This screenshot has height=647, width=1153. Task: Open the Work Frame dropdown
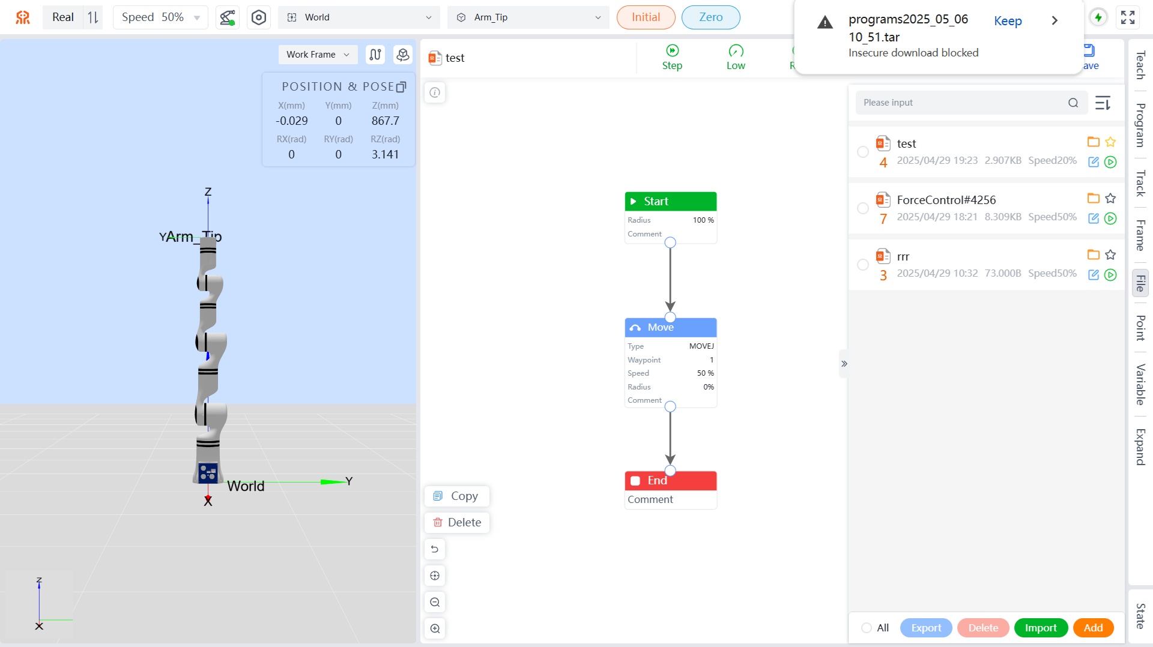tap(318, 55)
